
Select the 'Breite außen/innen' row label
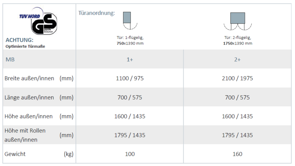point(29,78)
